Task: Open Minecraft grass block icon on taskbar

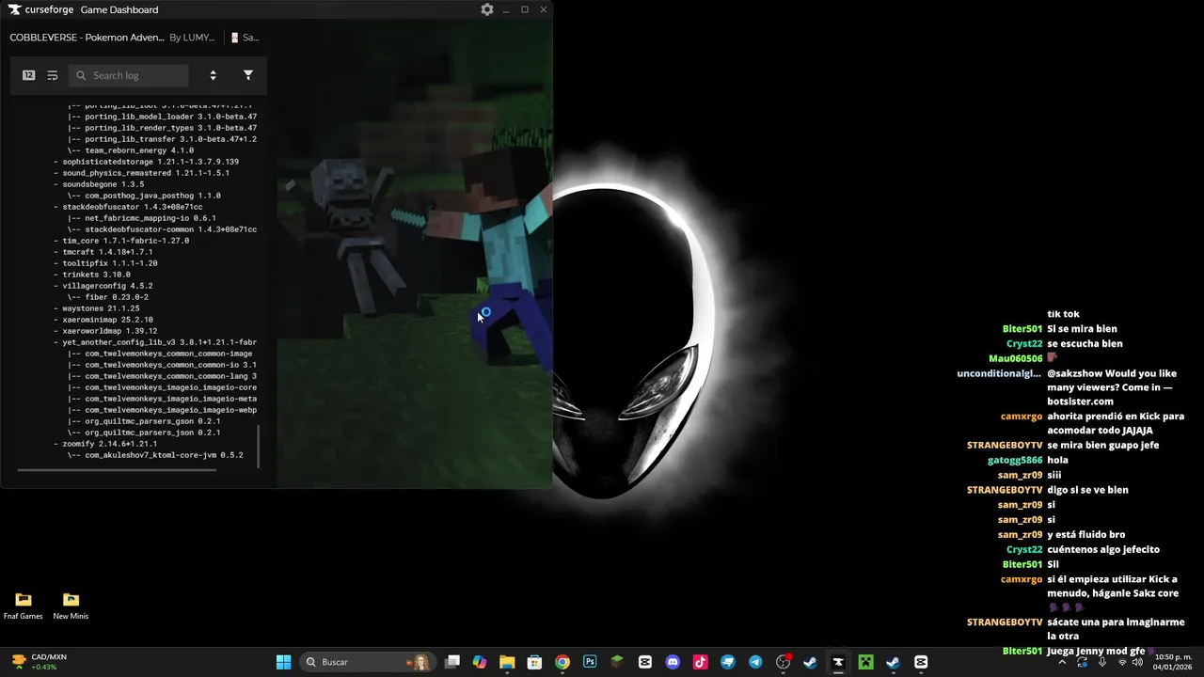Action: pyautogui.click(x=617, y=662)
